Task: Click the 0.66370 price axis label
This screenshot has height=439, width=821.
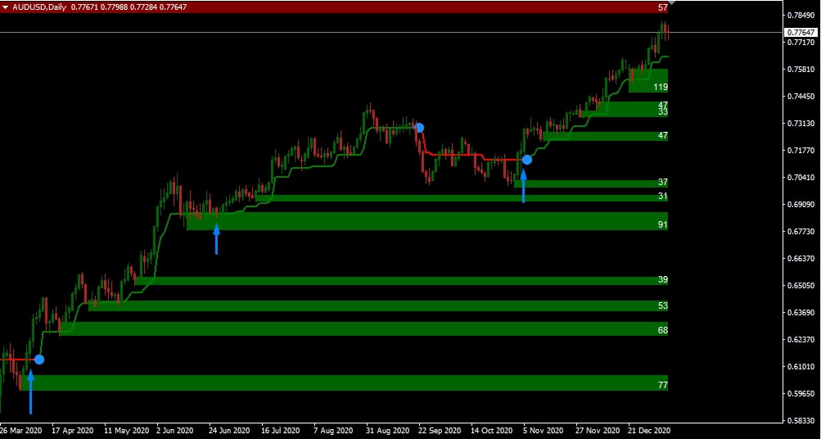Action: (x=801, y=259)
